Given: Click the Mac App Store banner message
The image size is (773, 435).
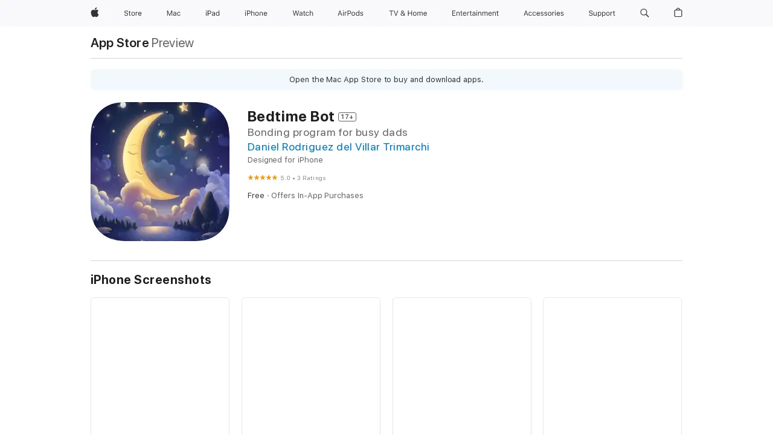Looking at the screenshot, I should coord(386,79).
